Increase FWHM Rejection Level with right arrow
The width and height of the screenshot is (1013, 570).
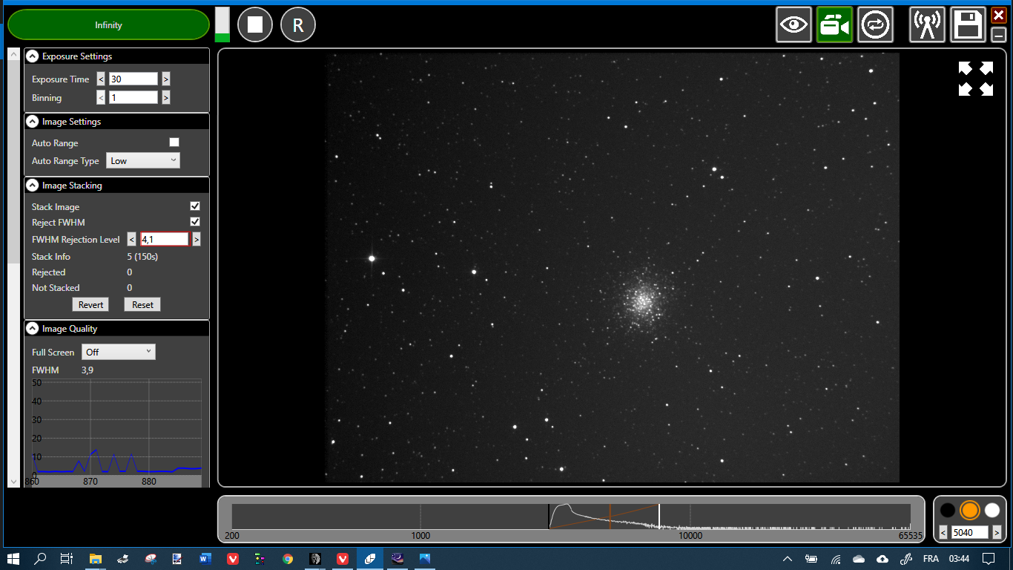(x=197, y=239)
